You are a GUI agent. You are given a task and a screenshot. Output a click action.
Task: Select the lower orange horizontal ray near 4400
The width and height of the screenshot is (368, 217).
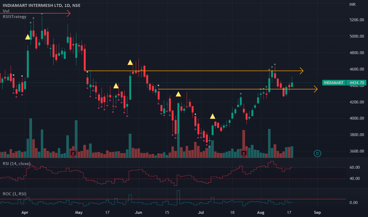[238, 89]
